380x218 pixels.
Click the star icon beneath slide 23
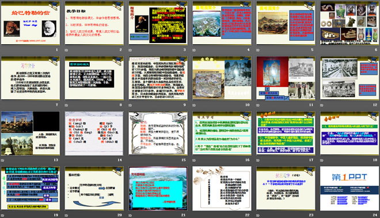point(258,215)
